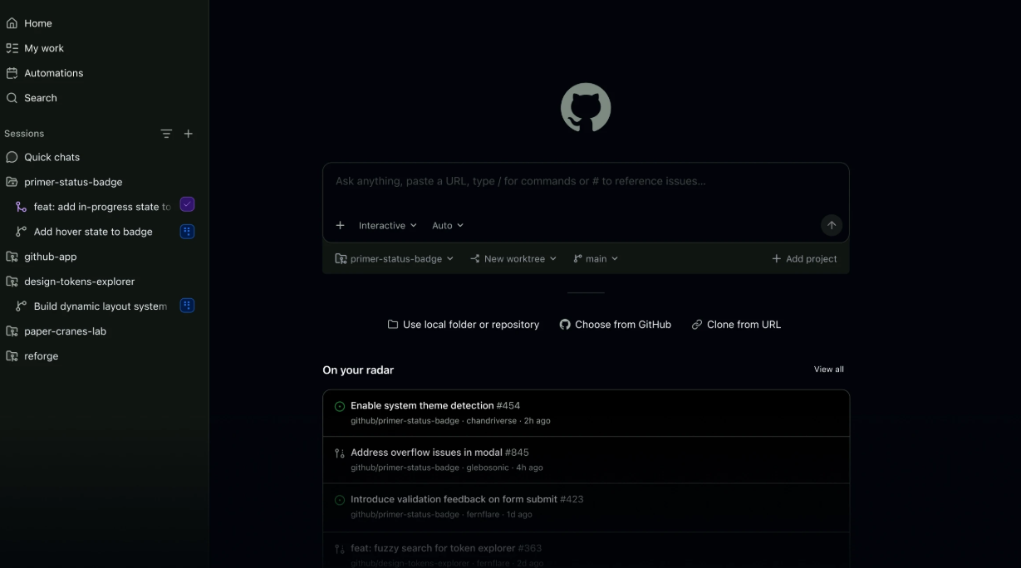Screen dimensions: 1021x568
Task: Open the github-app project
Action: tap(51, 257)
